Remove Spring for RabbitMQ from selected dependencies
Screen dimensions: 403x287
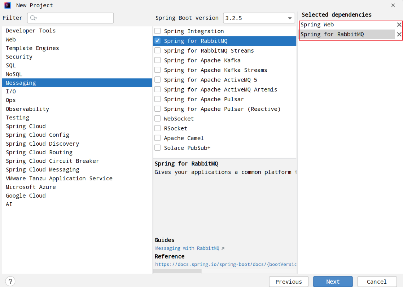coord(399,34)
